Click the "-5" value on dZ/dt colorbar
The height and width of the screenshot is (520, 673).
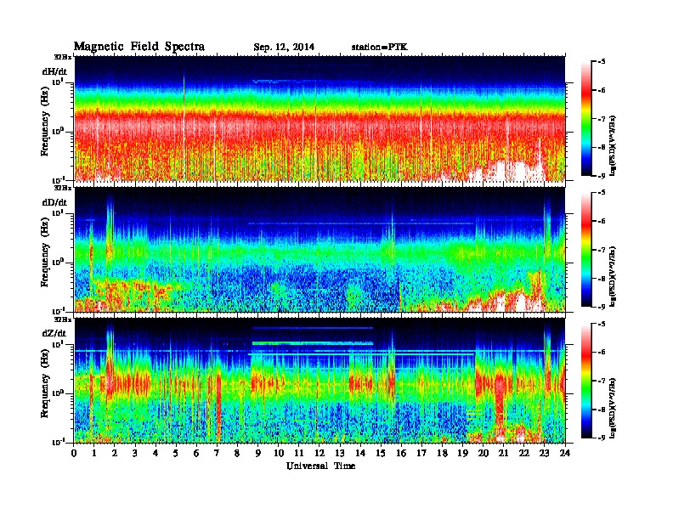coord(602,324)
